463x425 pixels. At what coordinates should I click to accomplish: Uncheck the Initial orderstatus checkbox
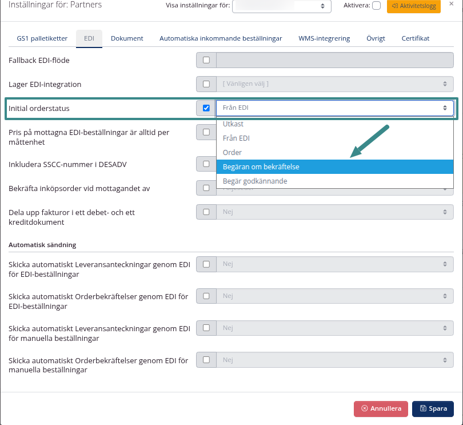206,108
